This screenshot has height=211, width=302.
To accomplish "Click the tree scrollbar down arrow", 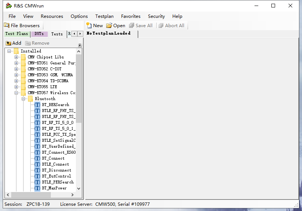I will click(x=78, y=189).
